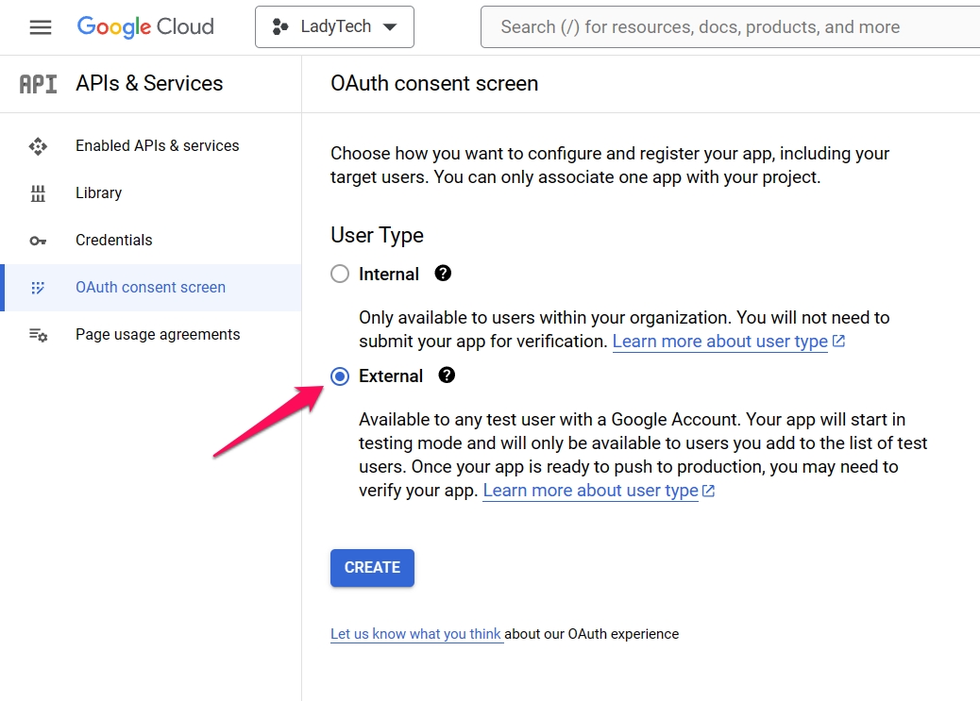This screenshot has width=980, height=701.
Task: Click the User Type heading
Action: [377, 236]
